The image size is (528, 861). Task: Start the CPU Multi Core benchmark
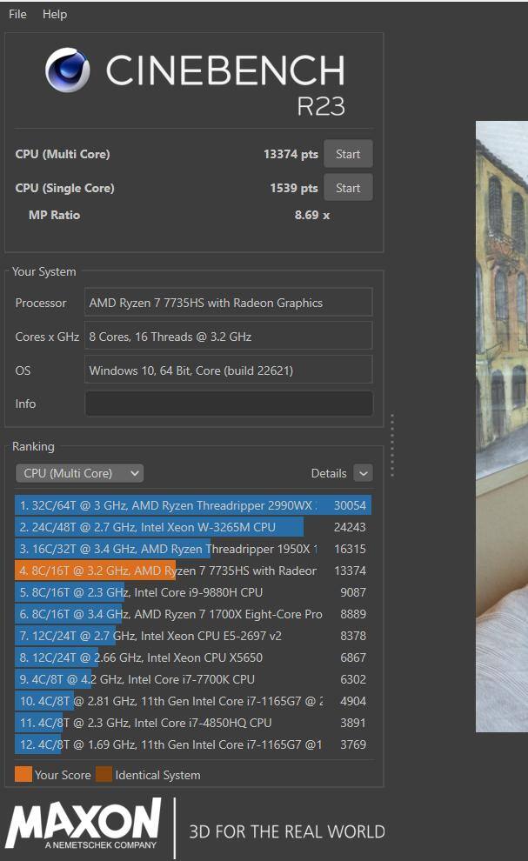click(x=348, y=154)
